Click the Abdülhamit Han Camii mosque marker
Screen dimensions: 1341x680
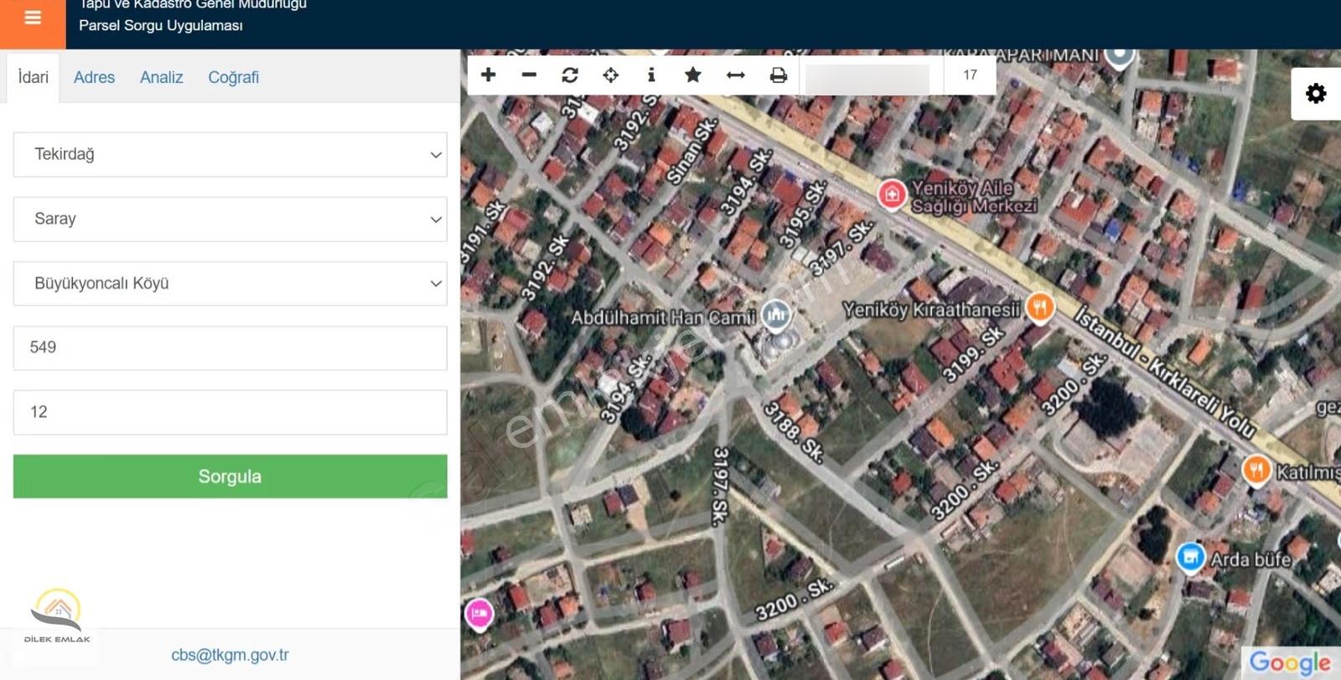[776, 315]
